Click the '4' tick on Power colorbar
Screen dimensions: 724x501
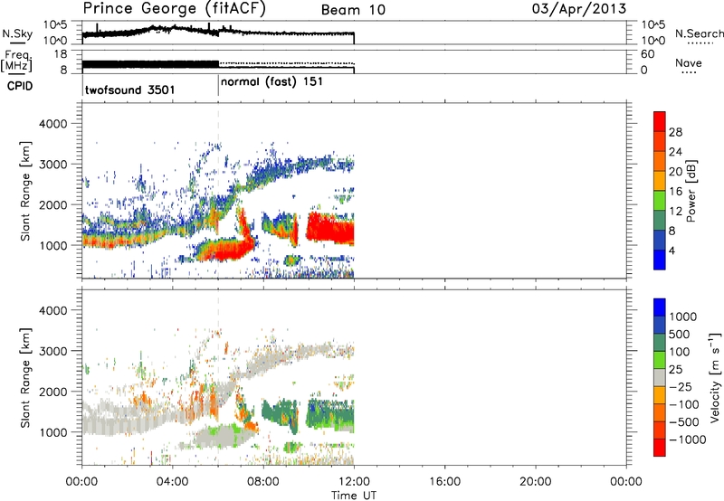[x=672, y=250]
